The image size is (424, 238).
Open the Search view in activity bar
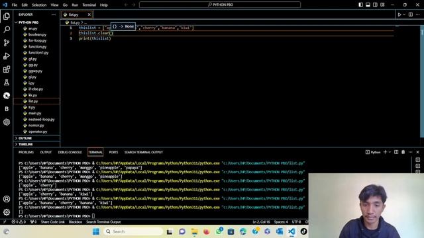click(7, 29)
